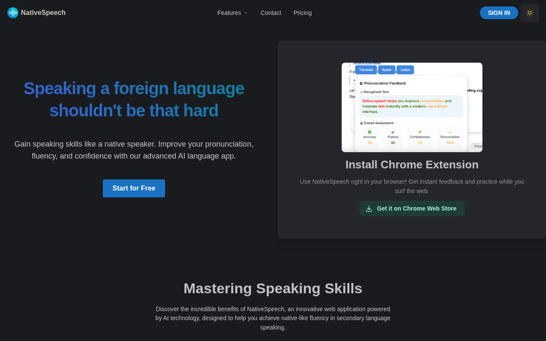Click the 'Speaking a foreign language' headline
This screenshot has height=341, width=546.
click(x=134, y=99)
